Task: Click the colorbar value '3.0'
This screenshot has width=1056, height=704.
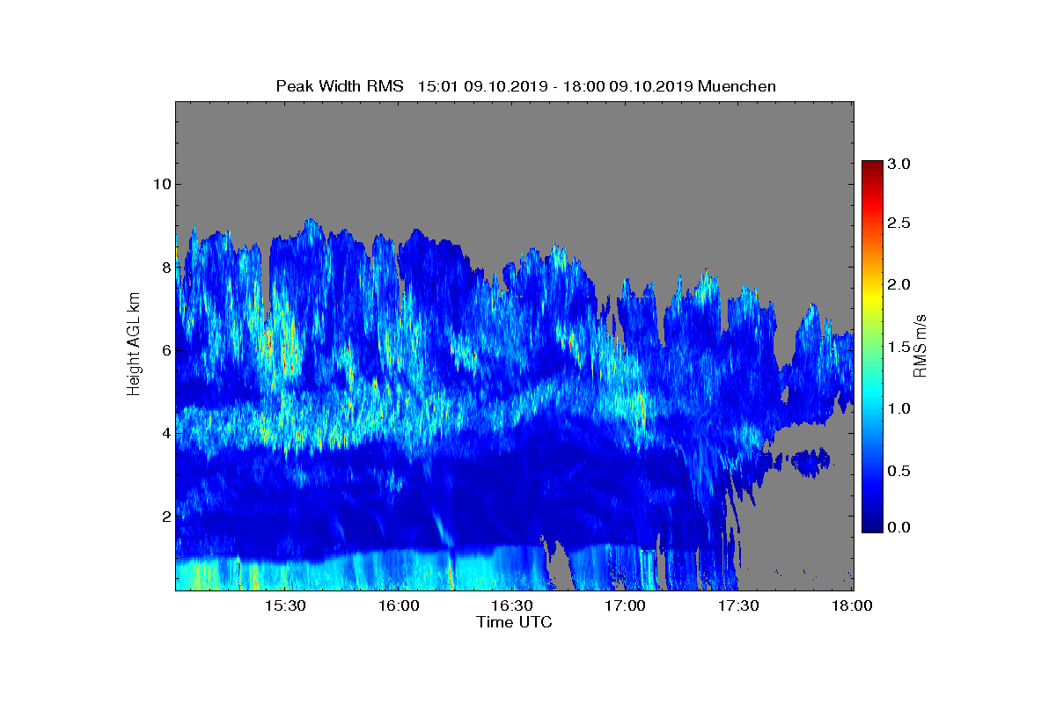Action: click(900, 164)
